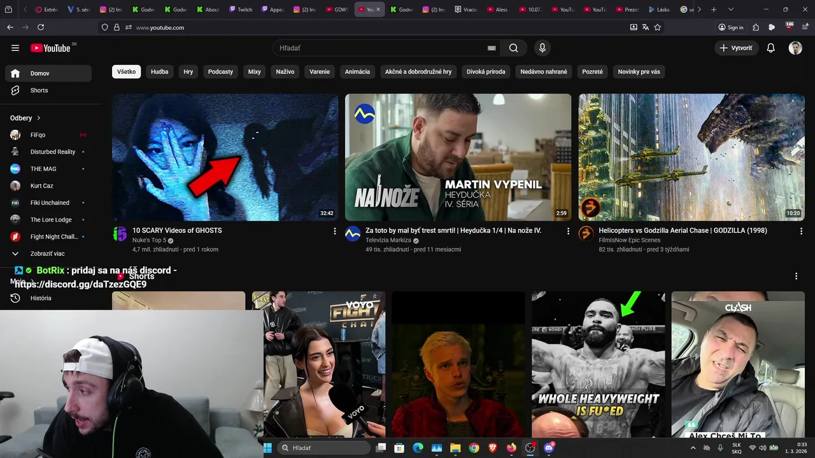Go back with browser back arrow

pos(10,27)
